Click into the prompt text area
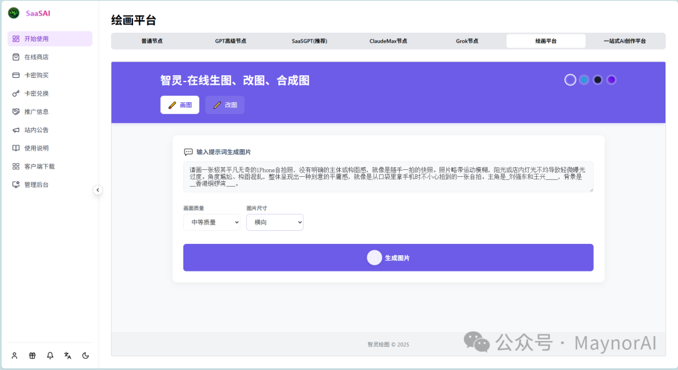 (389, 177)
